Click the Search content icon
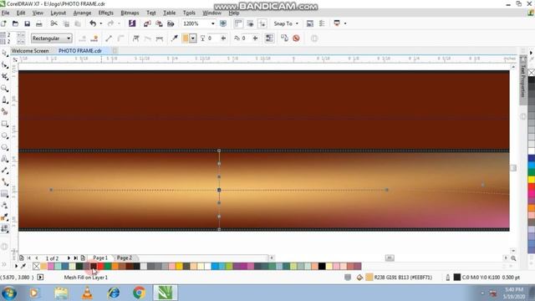The width and height of the screenshot is (535, 301). tap(132, 23)
